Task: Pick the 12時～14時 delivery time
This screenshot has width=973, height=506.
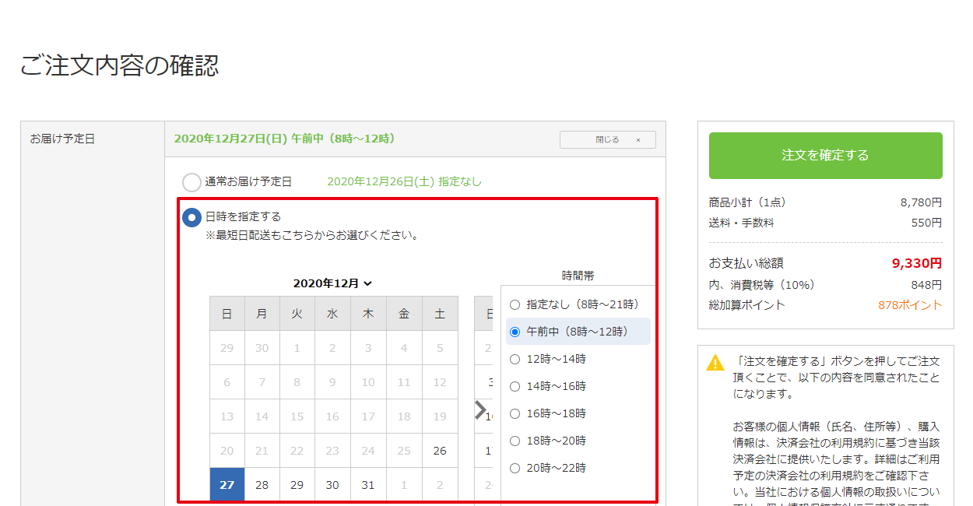Action: [x=515, y=360]
